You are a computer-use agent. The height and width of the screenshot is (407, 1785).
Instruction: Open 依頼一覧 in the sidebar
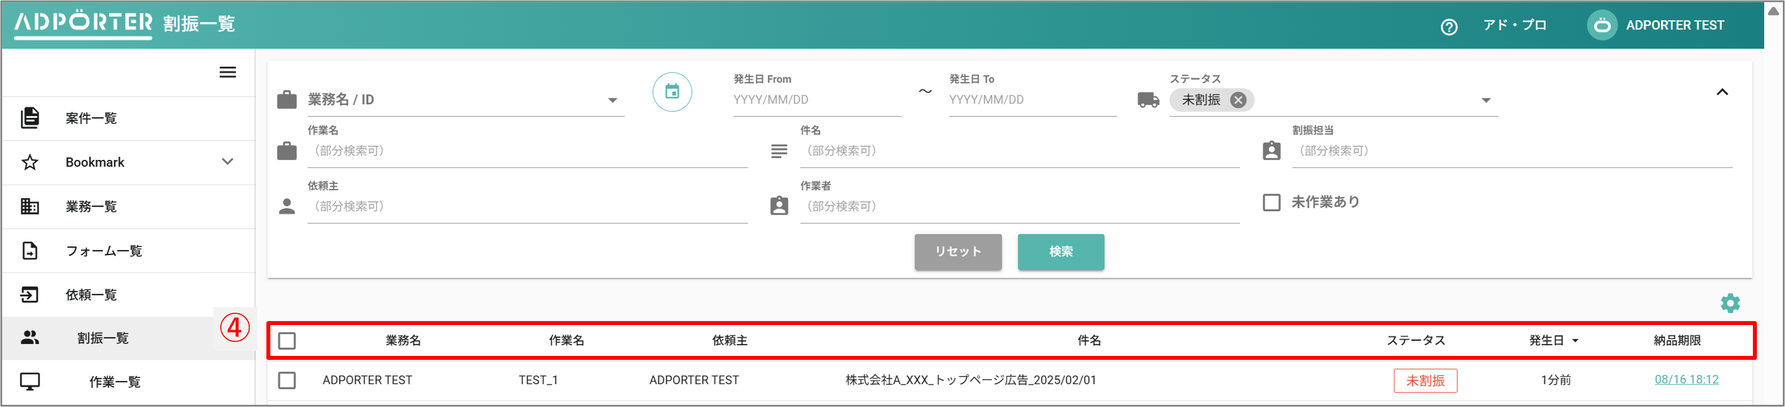(x=91, y=295)
